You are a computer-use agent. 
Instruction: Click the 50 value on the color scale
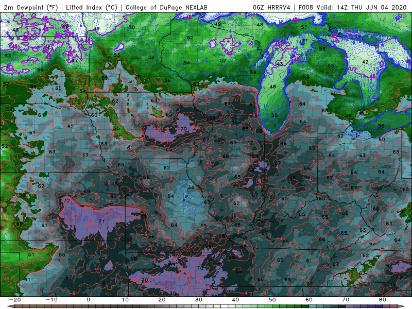coord(272,300)
